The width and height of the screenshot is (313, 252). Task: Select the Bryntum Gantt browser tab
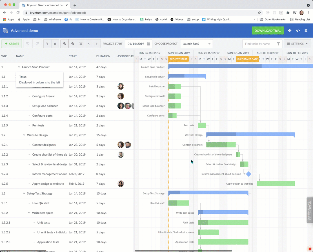point(45,5)
